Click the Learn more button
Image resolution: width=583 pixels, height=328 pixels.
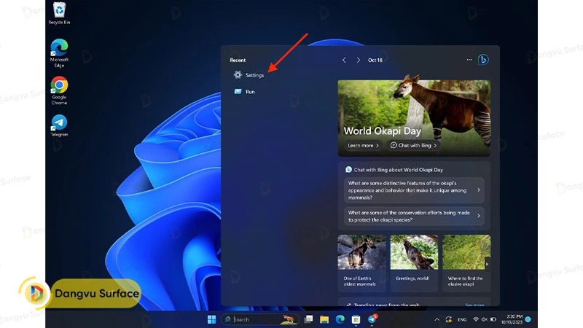coord(363,145)
